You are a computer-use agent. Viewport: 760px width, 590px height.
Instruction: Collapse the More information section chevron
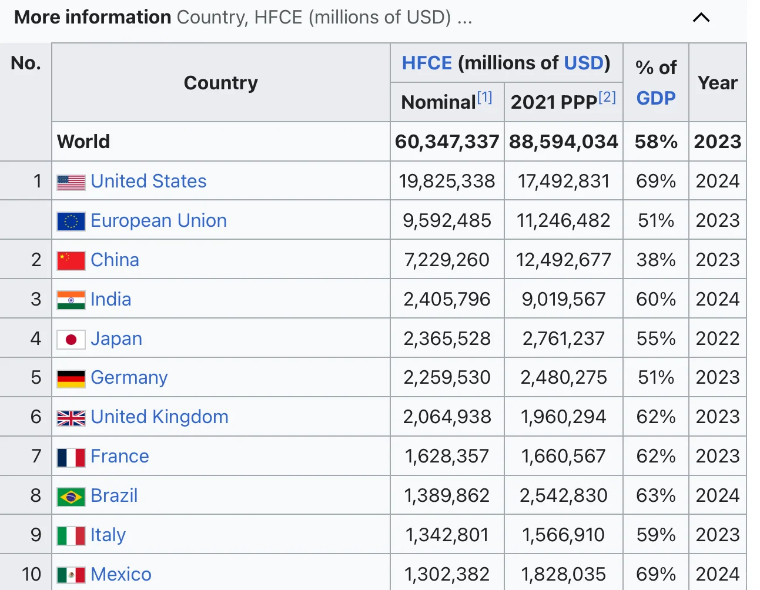[x=701, y=18]
